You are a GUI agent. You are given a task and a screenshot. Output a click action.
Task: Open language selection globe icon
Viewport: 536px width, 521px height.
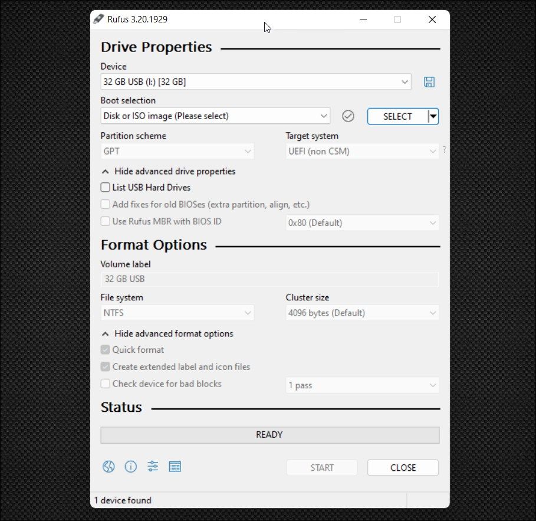click(x=108, y=467)
